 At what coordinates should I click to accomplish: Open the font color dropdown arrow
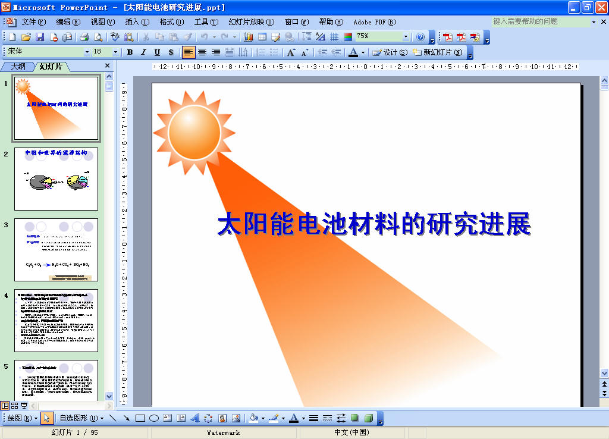click(363, 52)
